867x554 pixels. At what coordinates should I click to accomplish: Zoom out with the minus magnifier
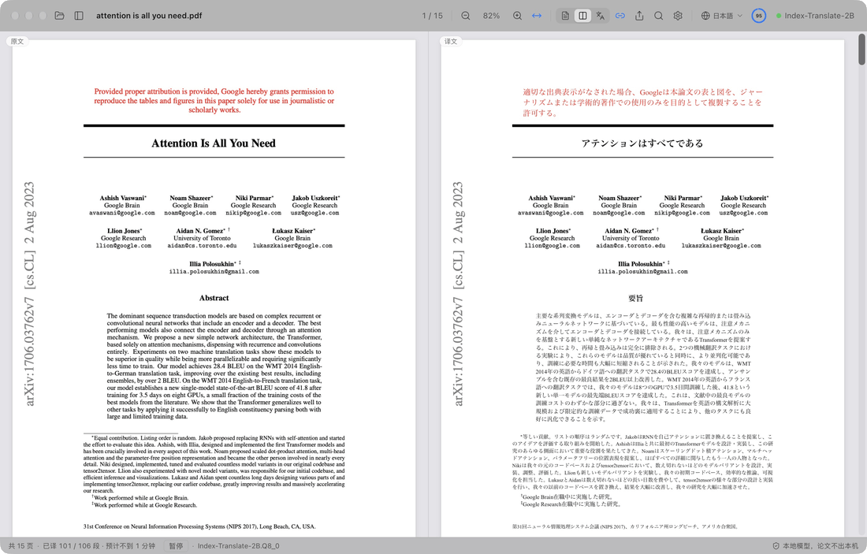tap(466, 16)
